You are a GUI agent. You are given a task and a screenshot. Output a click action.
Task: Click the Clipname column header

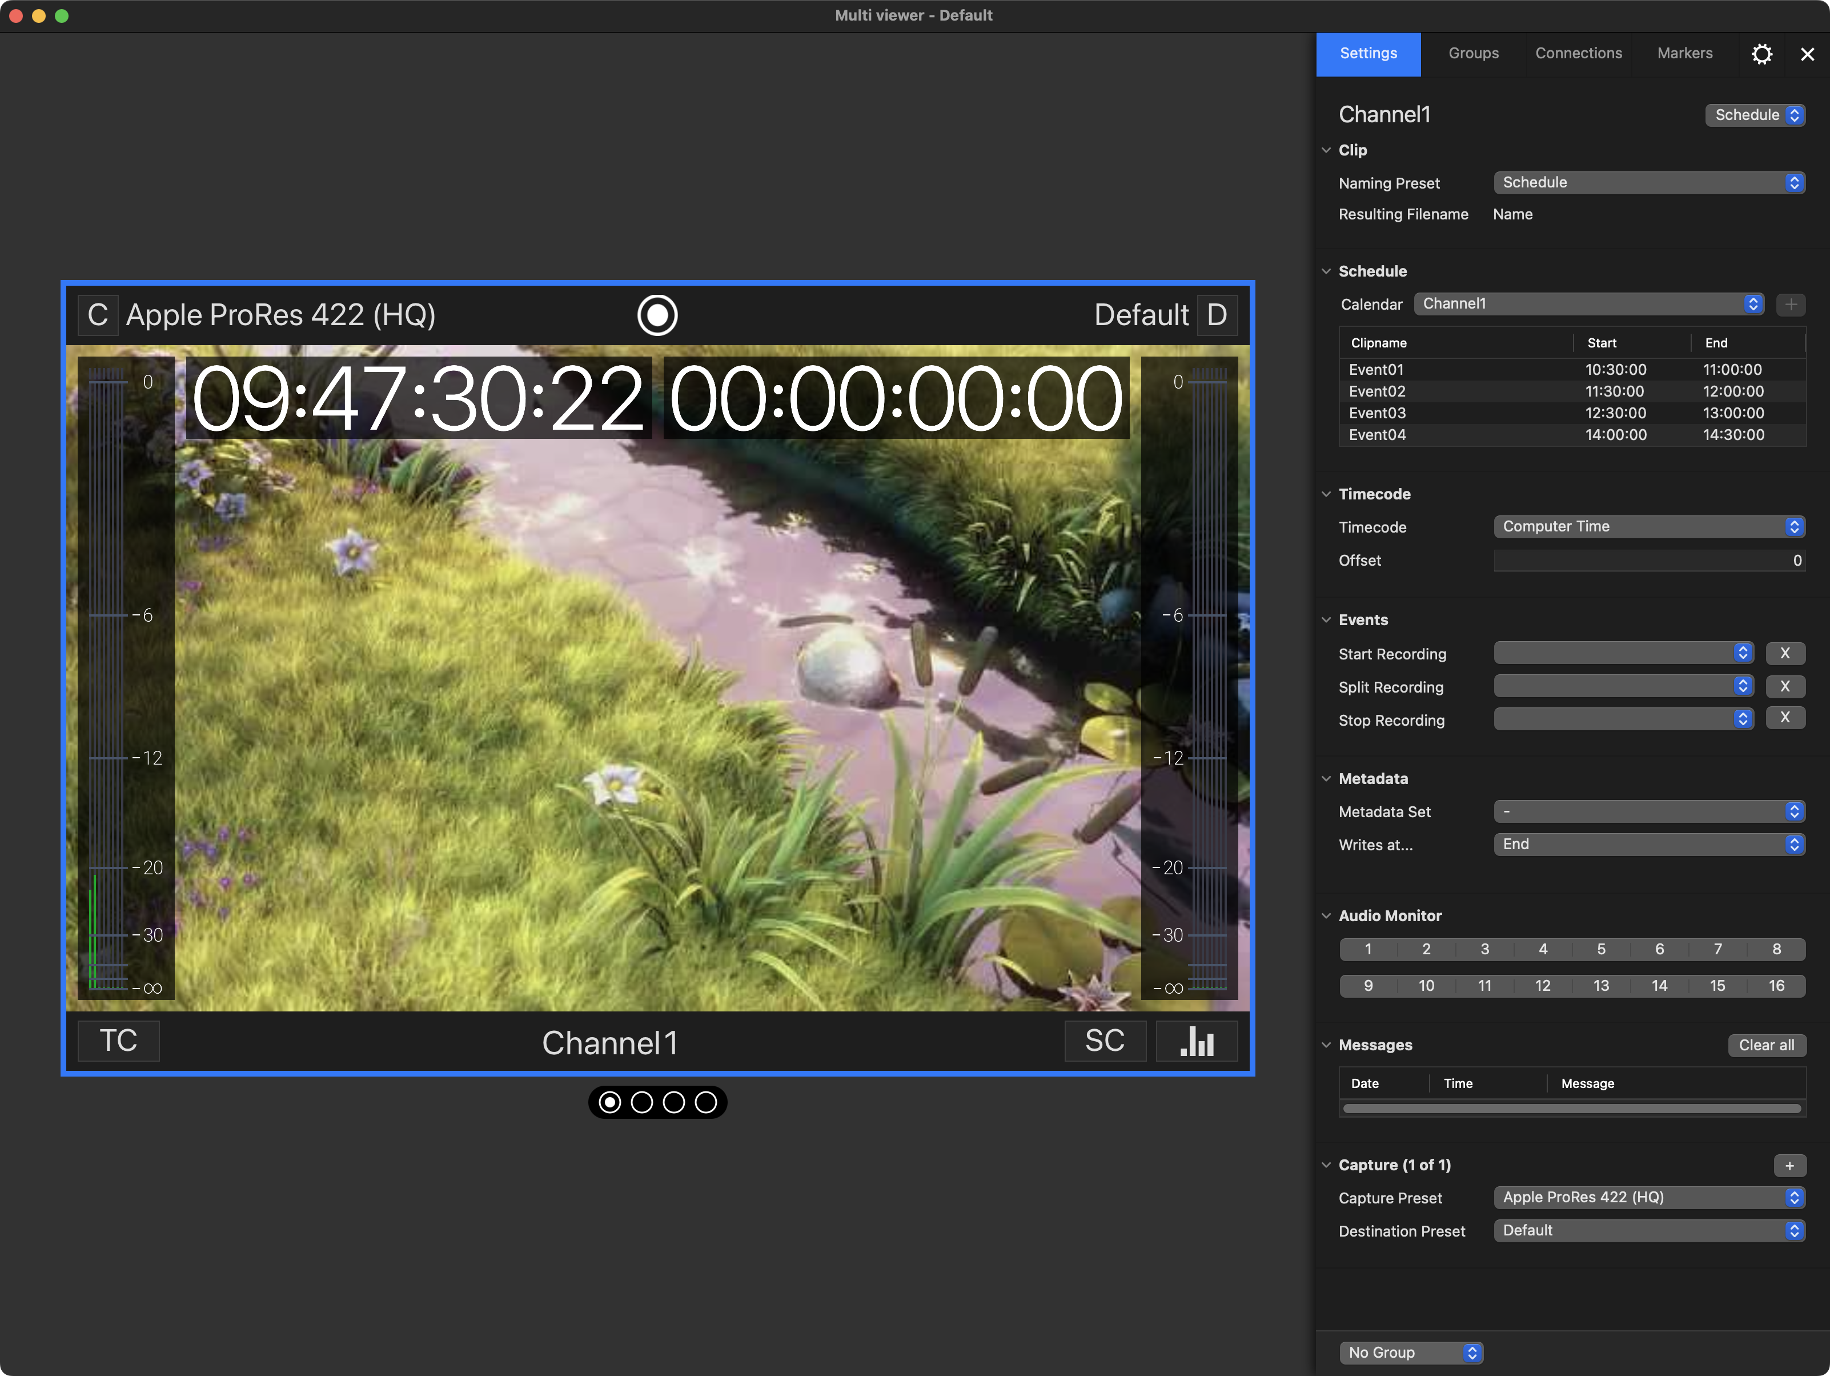tap(1456, 343)
